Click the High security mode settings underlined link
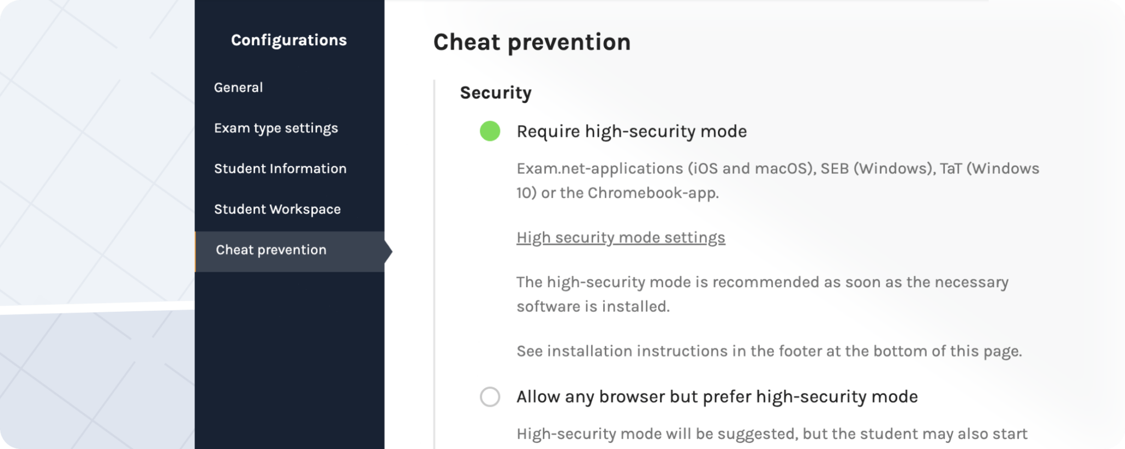Viewport: 1125px width, 449px height. tap(620, 237)
